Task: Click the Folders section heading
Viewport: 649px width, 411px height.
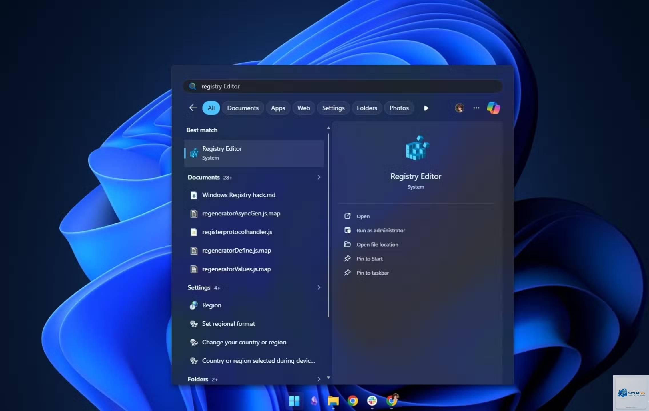Action: pos(198,379)
